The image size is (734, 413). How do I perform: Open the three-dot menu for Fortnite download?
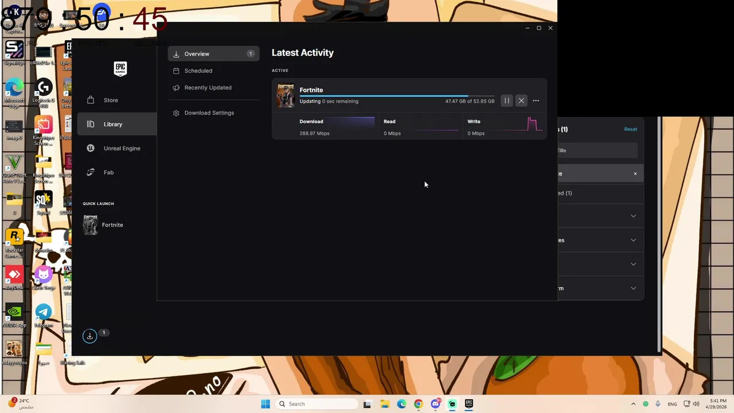536,100
